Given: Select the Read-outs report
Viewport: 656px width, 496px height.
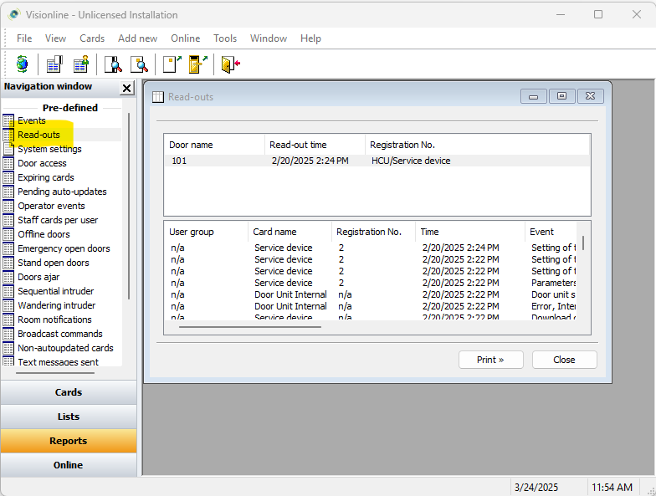Looking at the screenshot, I should 38,135.
